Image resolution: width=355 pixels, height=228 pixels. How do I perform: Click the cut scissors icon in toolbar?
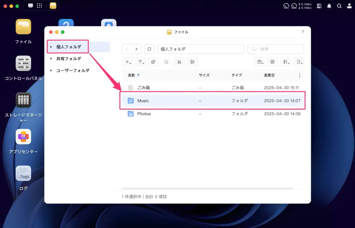179,62
